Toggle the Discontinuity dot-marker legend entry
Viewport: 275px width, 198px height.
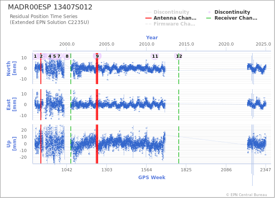tap(229, 12)
